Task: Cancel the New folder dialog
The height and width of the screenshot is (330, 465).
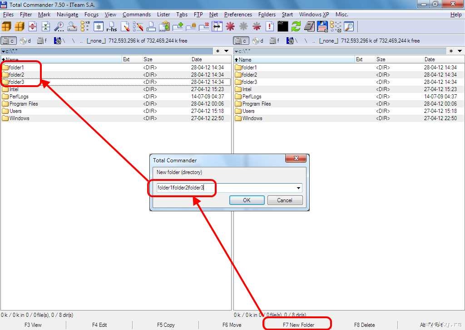Action: point(285,200)
